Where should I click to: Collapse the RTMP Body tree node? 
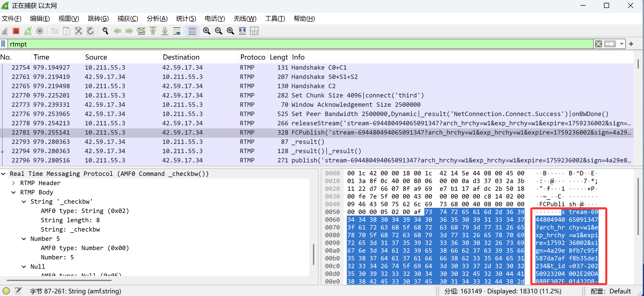13,192
